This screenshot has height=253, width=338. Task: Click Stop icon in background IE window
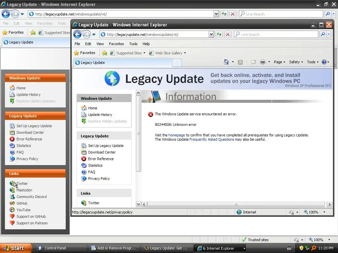coord(233,14)
